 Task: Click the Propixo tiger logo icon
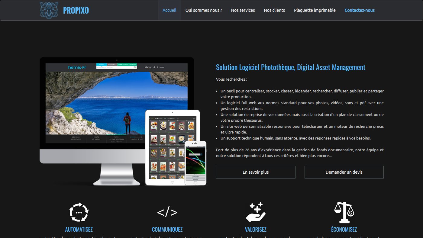click(49, 10)
